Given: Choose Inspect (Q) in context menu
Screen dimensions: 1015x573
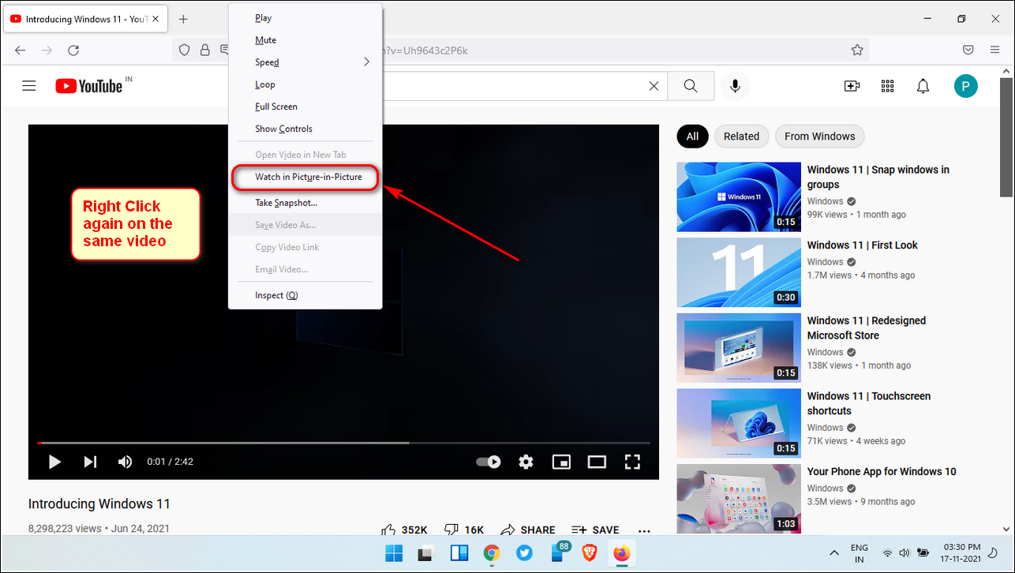Looking at the screenshot, I should (x=305, y=294).
